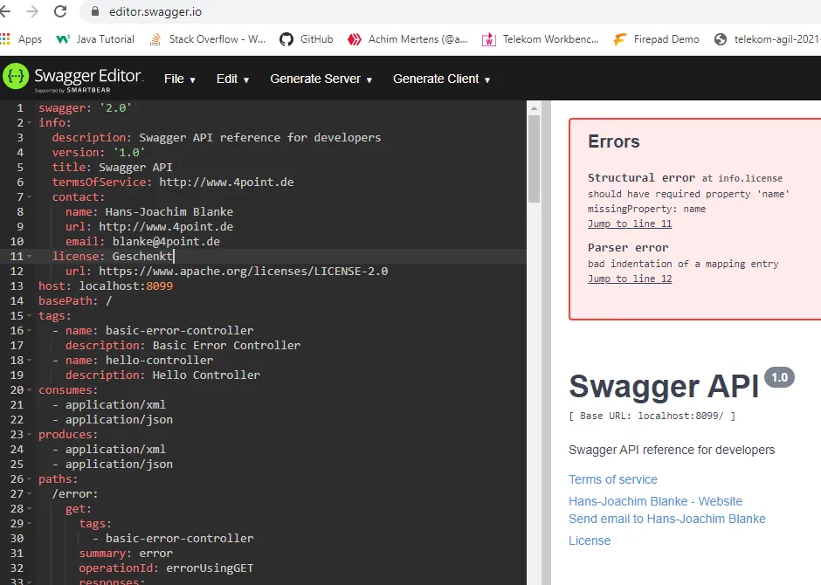Click the Apache license URL on line 12
The width and height of the screenshot is (821, 585).
point(244,271)
